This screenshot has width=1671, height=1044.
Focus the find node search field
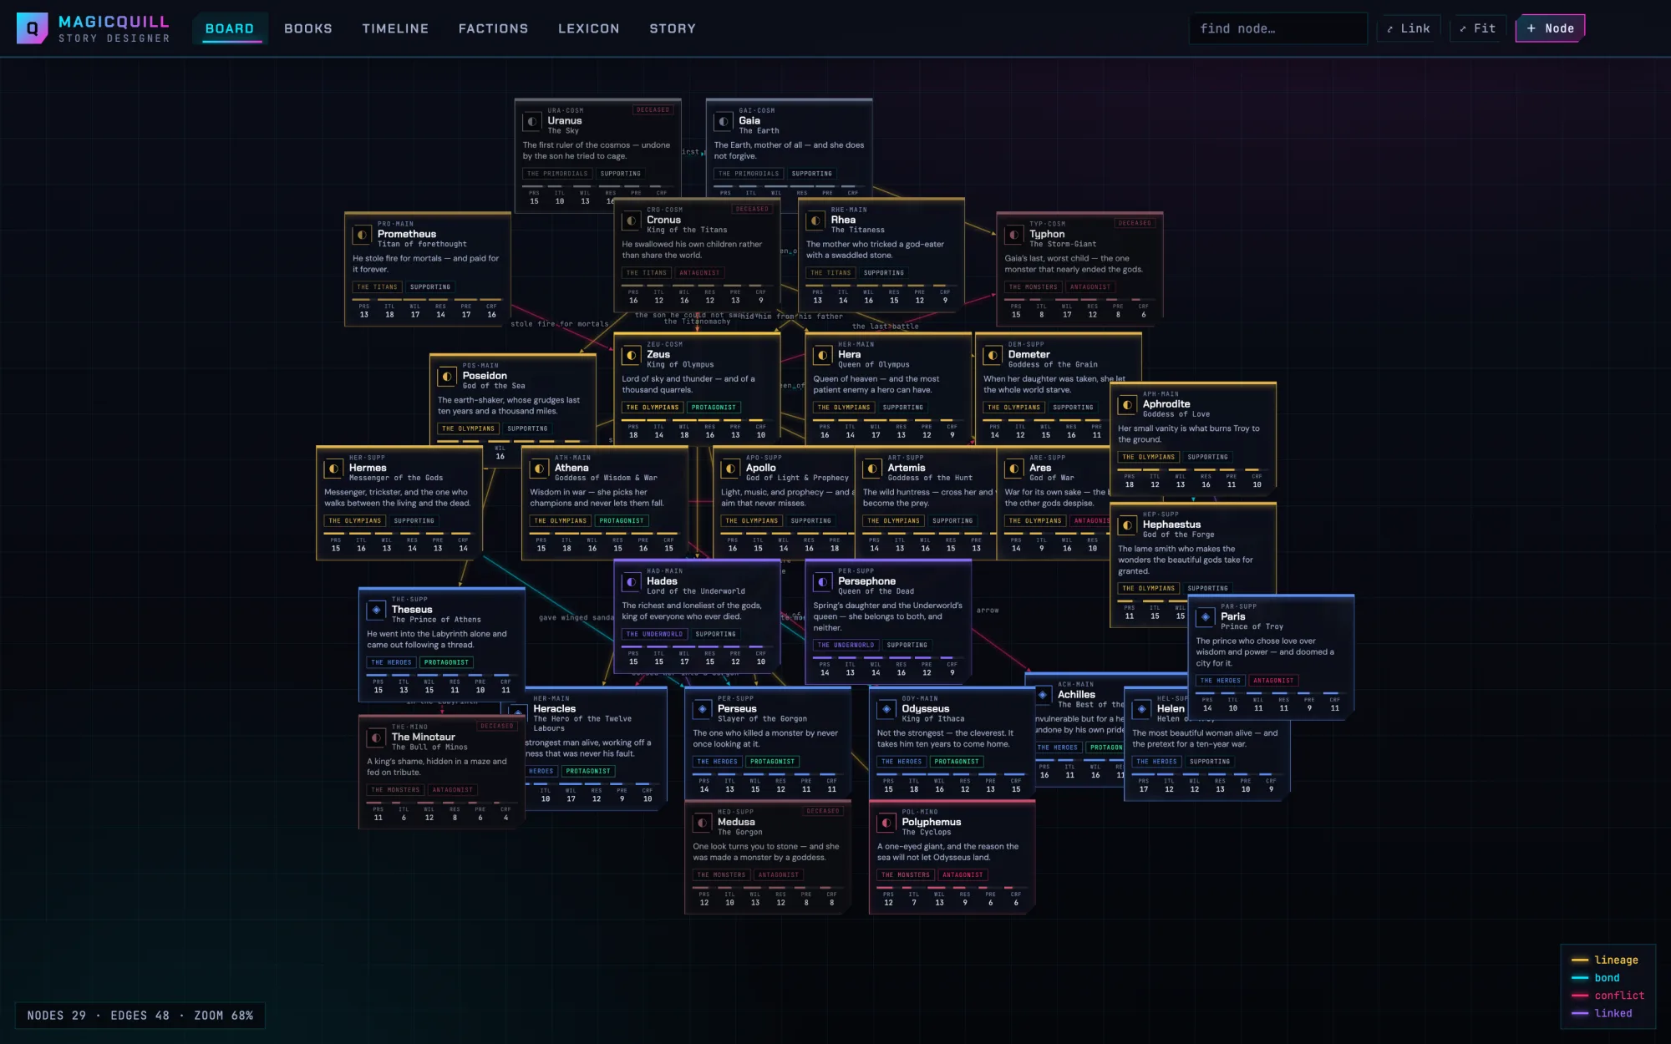[x=1278, y=28]
